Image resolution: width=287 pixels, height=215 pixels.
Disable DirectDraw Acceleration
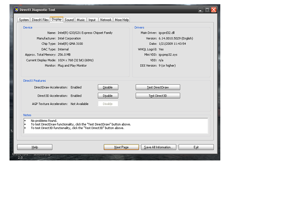coord(108,87)
